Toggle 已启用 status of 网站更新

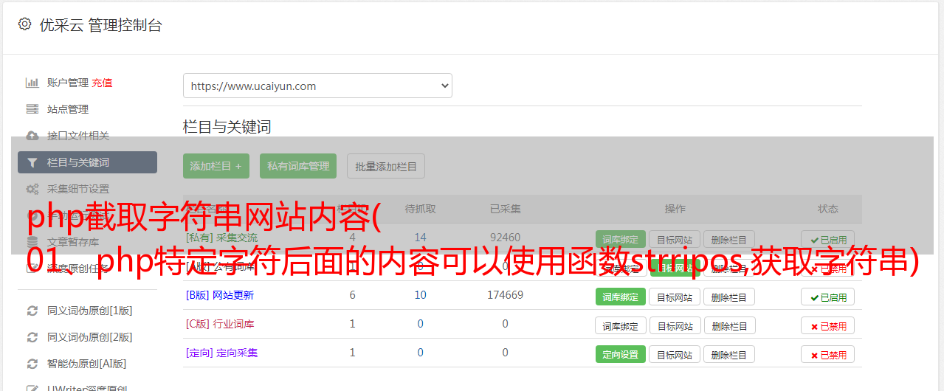pyautogui.click(x=828, y=297)
